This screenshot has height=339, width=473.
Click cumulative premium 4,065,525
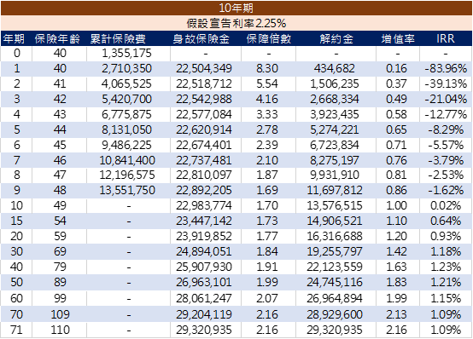click(126, 83)
